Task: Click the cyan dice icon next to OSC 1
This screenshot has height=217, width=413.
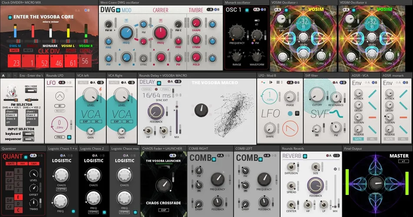Action: coord(247,10)
